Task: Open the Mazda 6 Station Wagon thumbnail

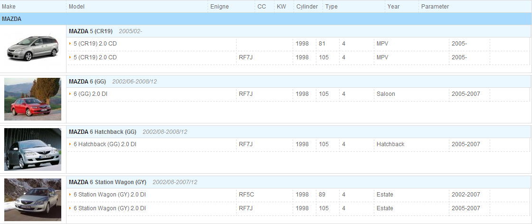Action: coord(33,200)
